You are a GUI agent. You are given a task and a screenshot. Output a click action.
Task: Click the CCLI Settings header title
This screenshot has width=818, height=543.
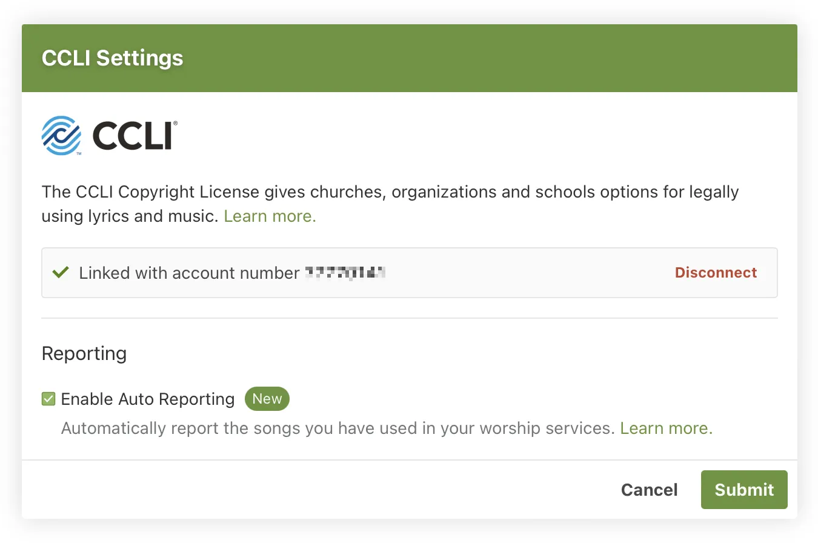[x=112, y=58]
